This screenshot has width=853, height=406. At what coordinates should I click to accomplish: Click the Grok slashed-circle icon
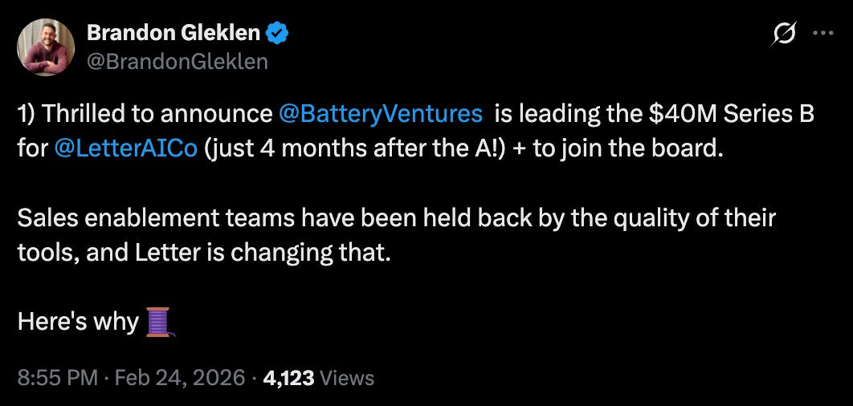pos(785,34)
